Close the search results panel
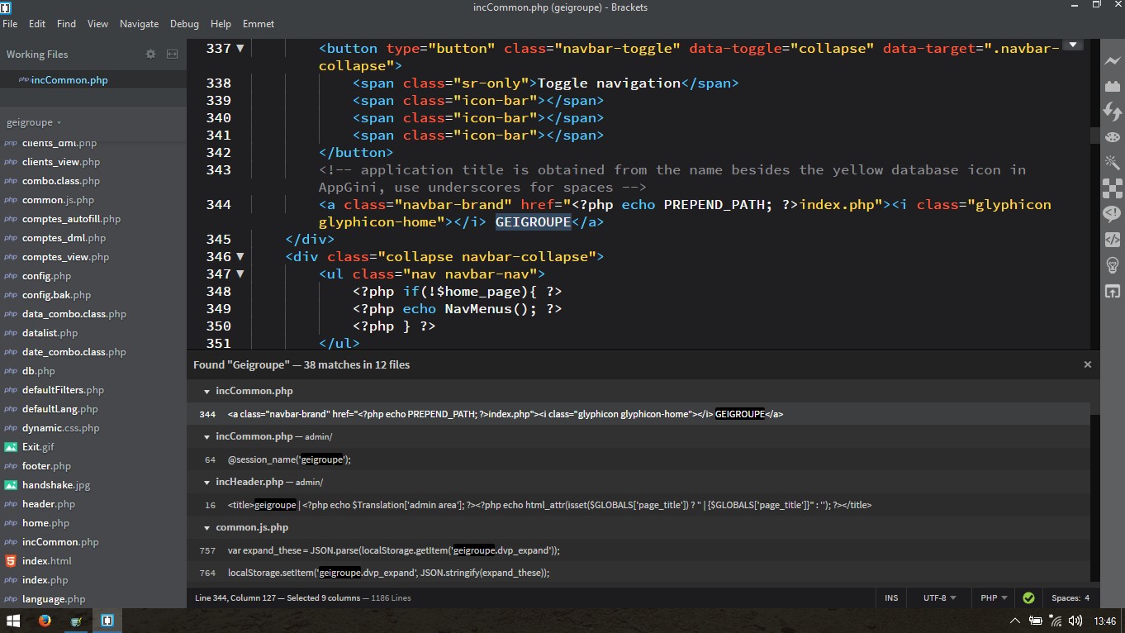1125x633 pixels. coord(1087,364)
